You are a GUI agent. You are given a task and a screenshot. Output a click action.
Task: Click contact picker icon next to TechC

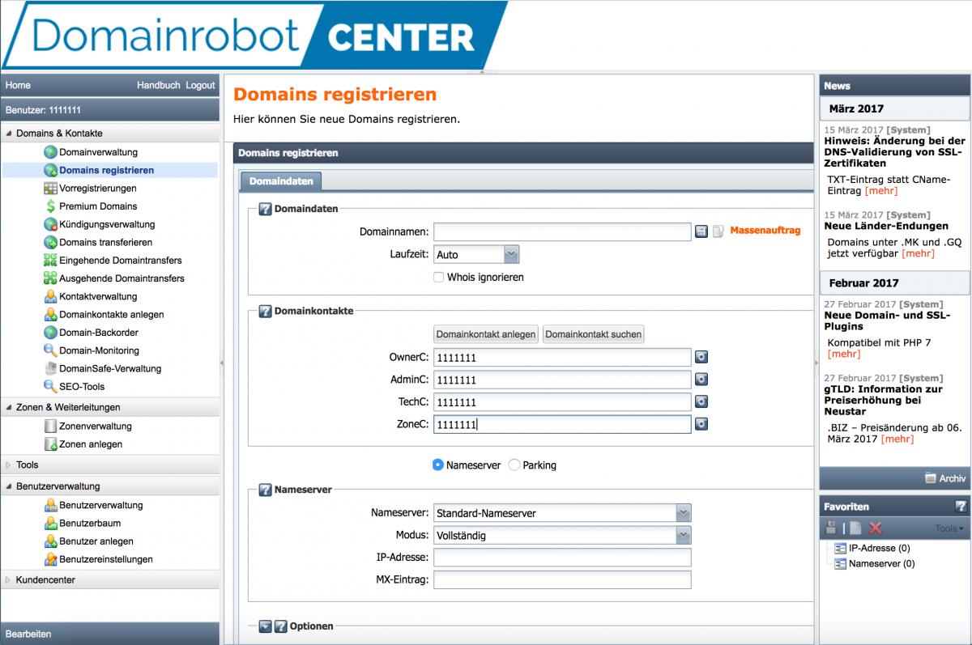click(701, 401)
